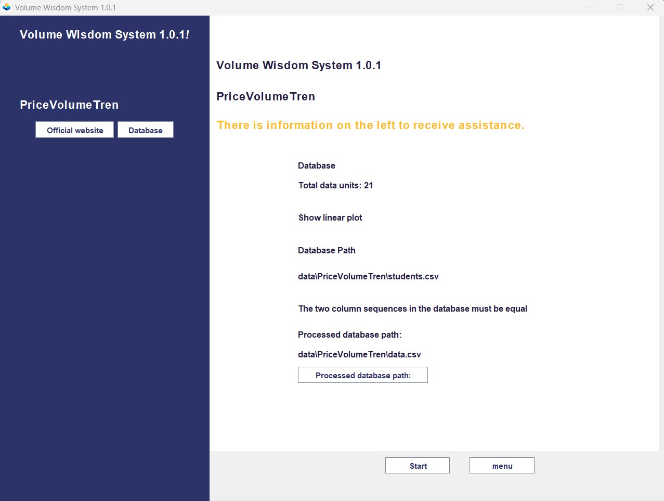
Task: Close the Volume Wisdom System window
Action: (x=650, y=7)
